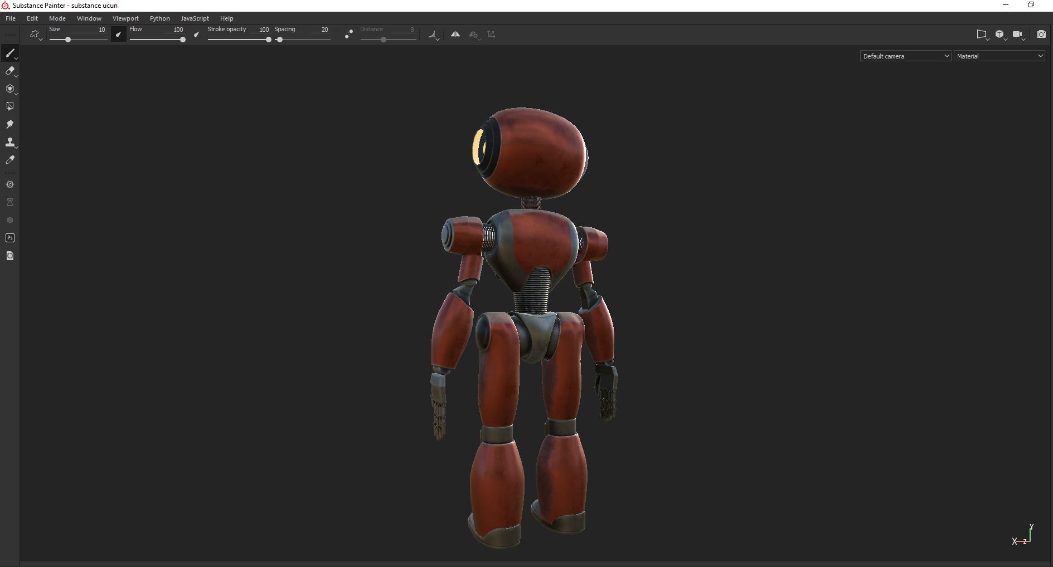Open video camera settings dropdown
Image resolution: width=1053 pixels, height=567 pixels.
tap(1018, 35)
